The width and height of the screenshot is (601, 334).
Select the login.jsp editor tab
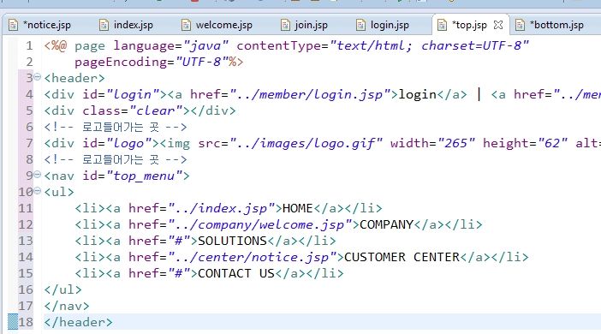point(384,25)
